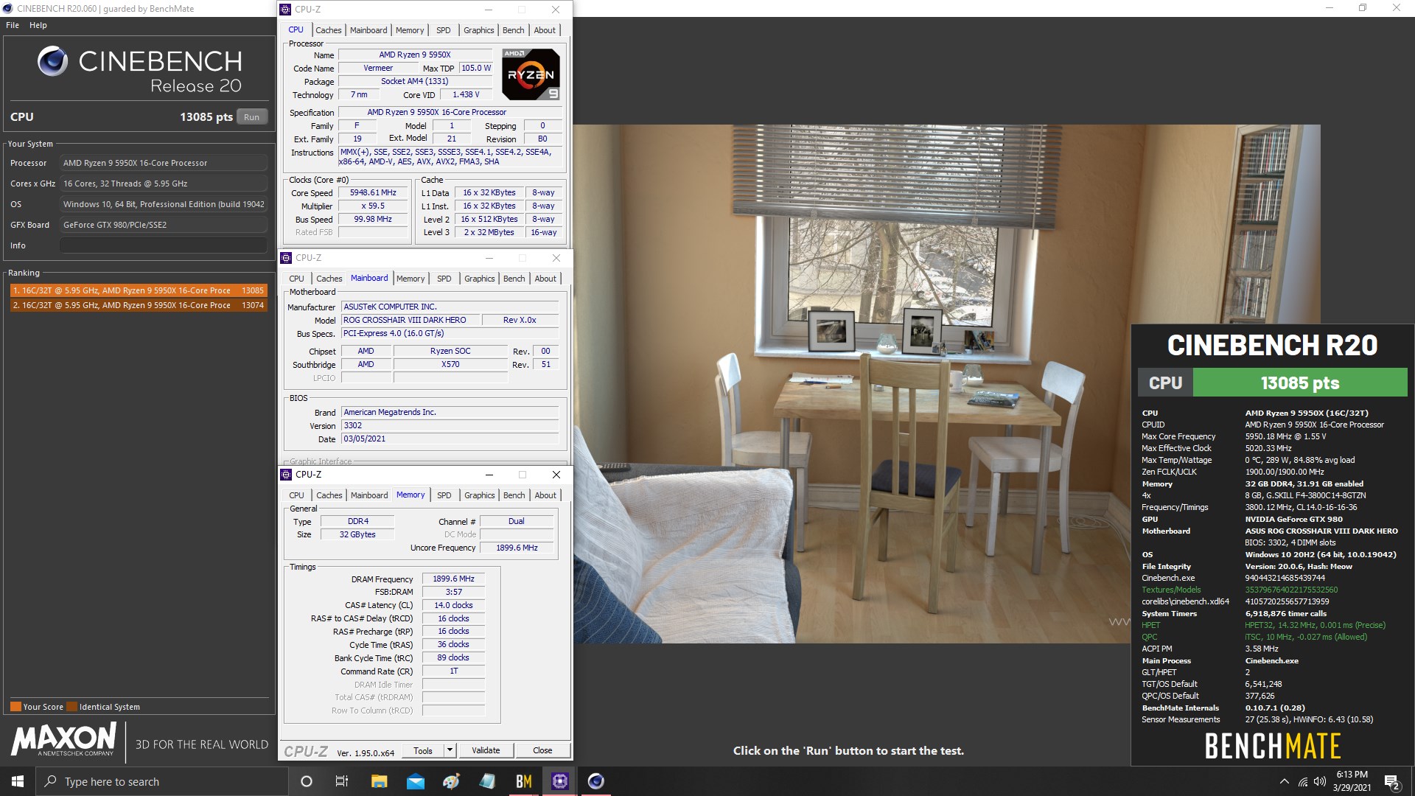Open About tab in top CPU-Z window

point(545,30)
